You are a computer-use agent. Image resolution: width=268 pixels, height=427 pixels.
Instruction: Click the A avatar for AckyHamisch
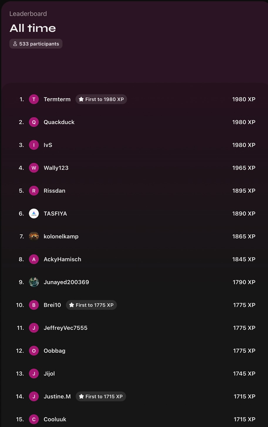(x=34, y=259)
